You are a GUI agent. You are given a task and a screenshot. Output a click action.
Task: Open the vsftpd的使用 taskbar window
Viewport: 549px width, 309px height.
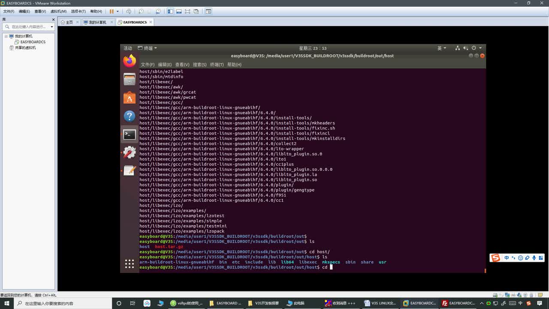(187, 303)
